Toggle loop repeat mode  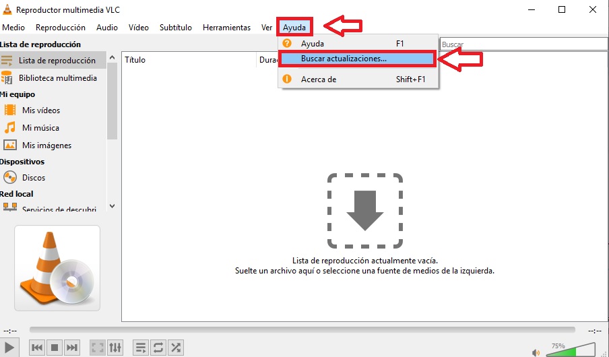coord(158,348)
